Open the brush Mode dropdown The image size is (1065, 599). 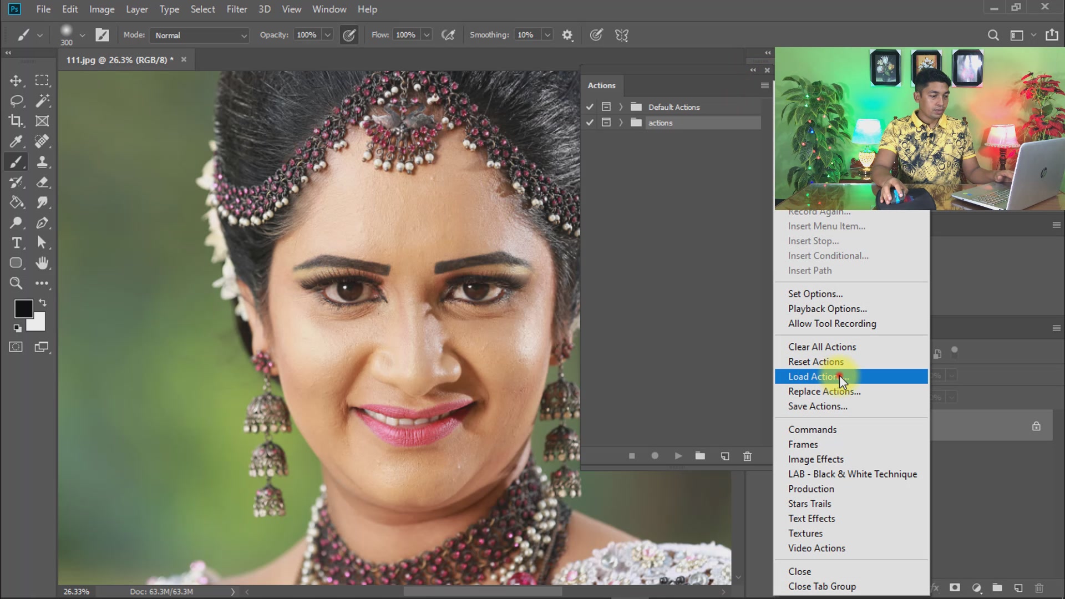tap(200, 35)
